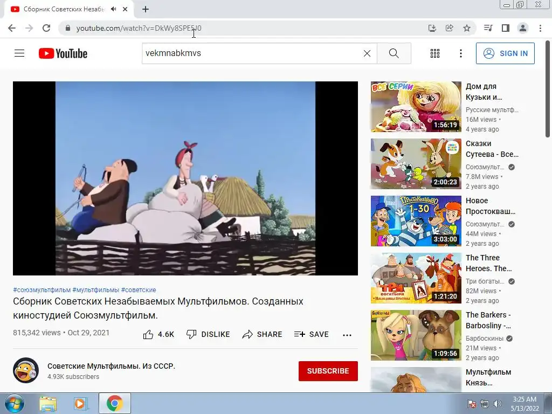Click the video player to pause
Image resolution: width=552 pixels, height=414 pixels.
coord(185,178)
